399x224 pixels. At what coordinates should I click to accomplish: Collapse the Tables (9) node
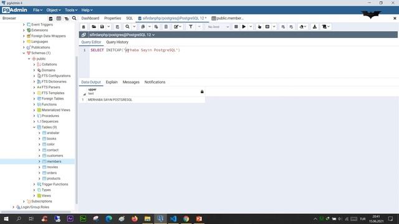(34, 127)
